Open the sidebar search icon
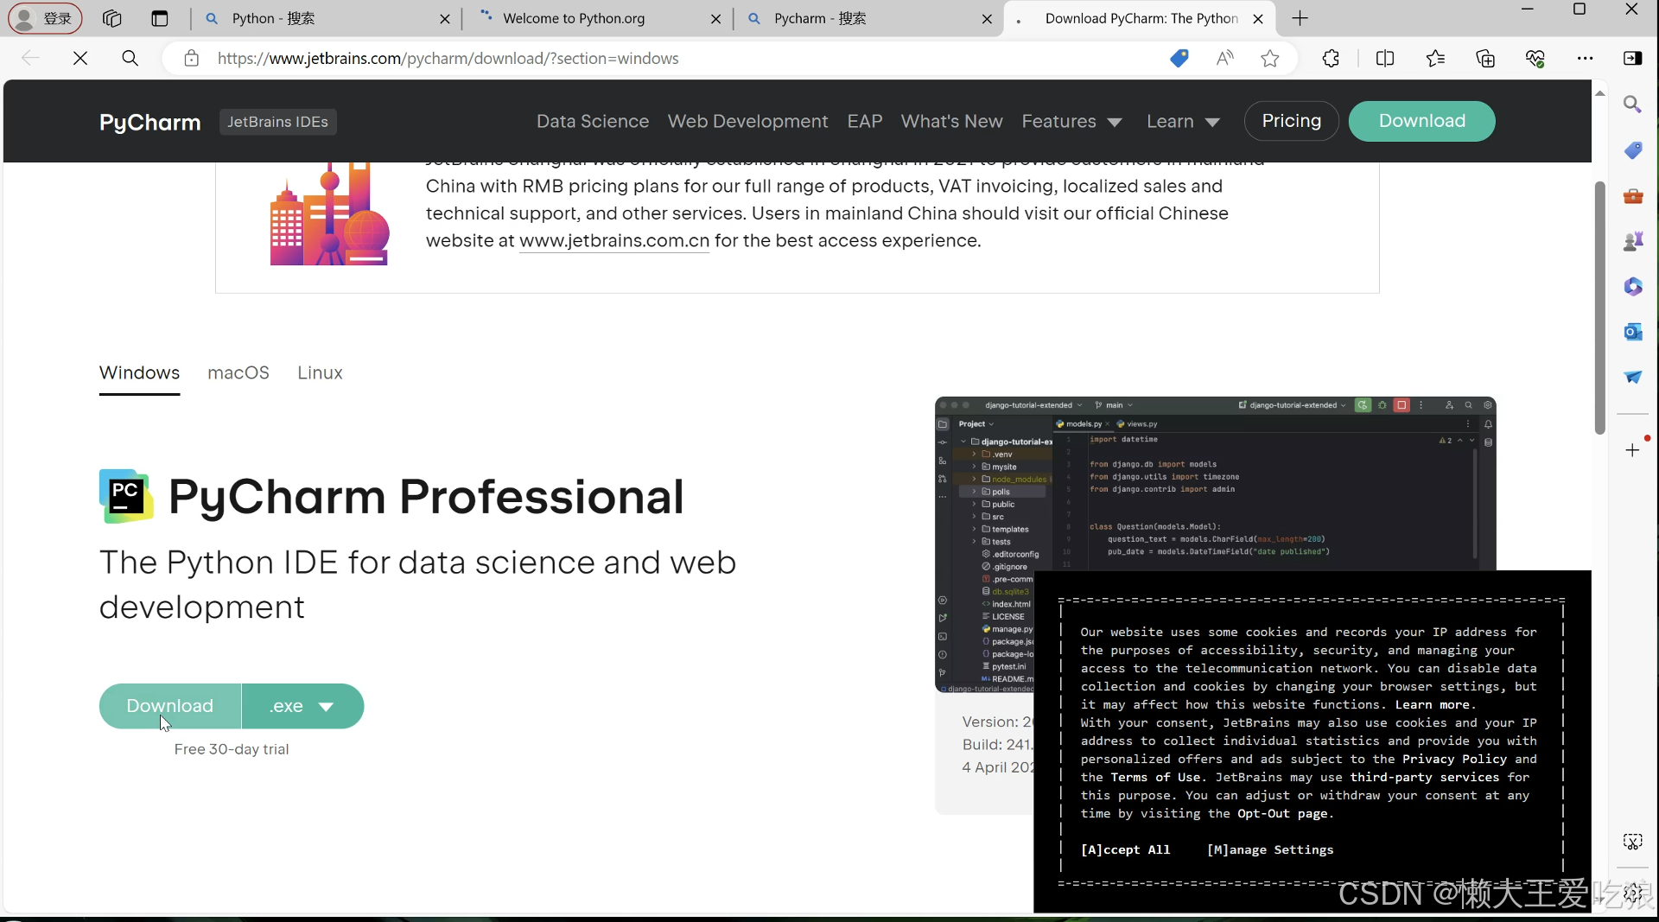The image size is (1659, 922). 1633,105
